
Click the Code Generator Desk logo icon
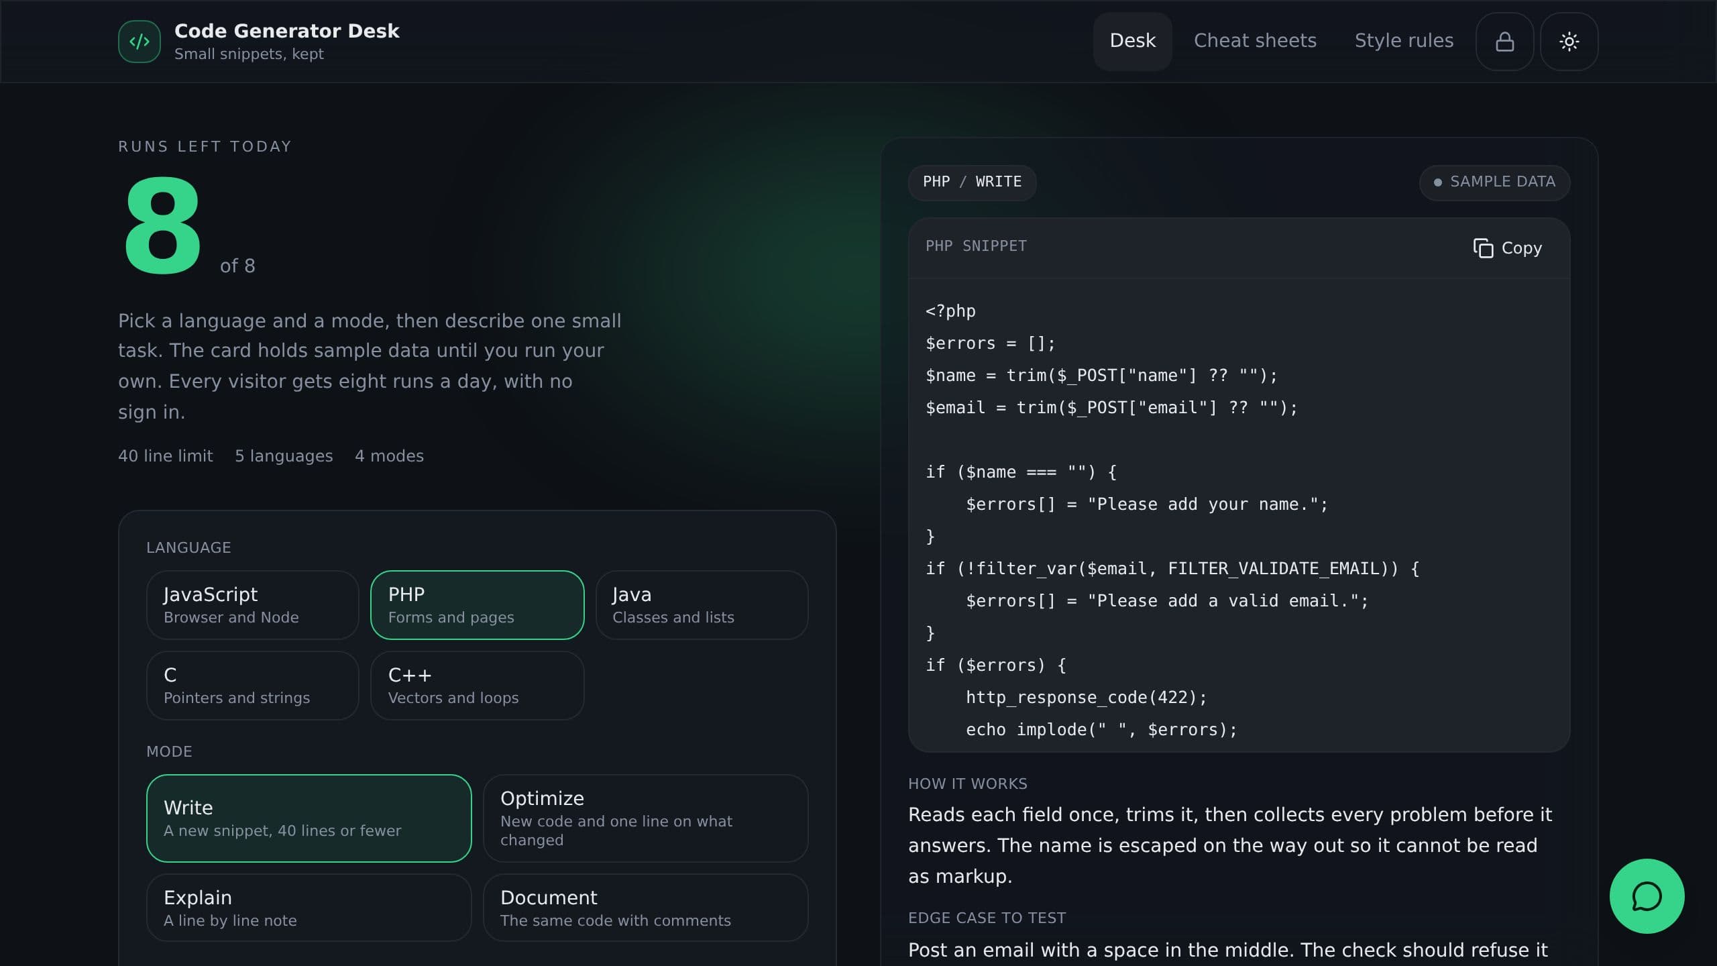coord(140,42)
